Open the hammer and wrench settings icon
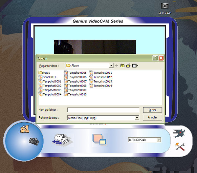197x173 pixels. point(180,147)
